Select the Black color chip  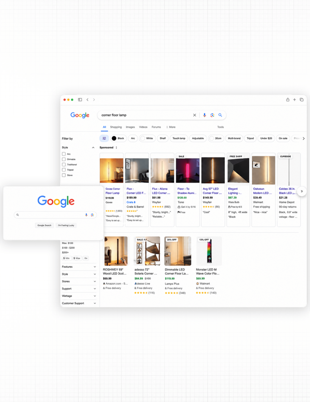click(118, 139)
